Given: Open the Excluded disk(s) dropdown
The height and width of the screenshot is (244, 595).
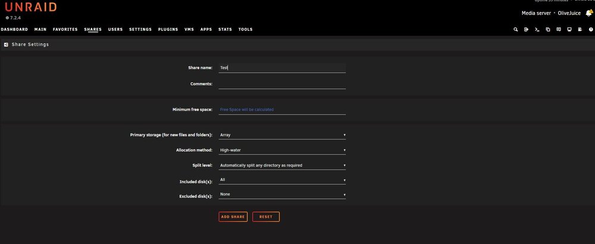Looking at the screenshot, I should (x=282, y=194).
